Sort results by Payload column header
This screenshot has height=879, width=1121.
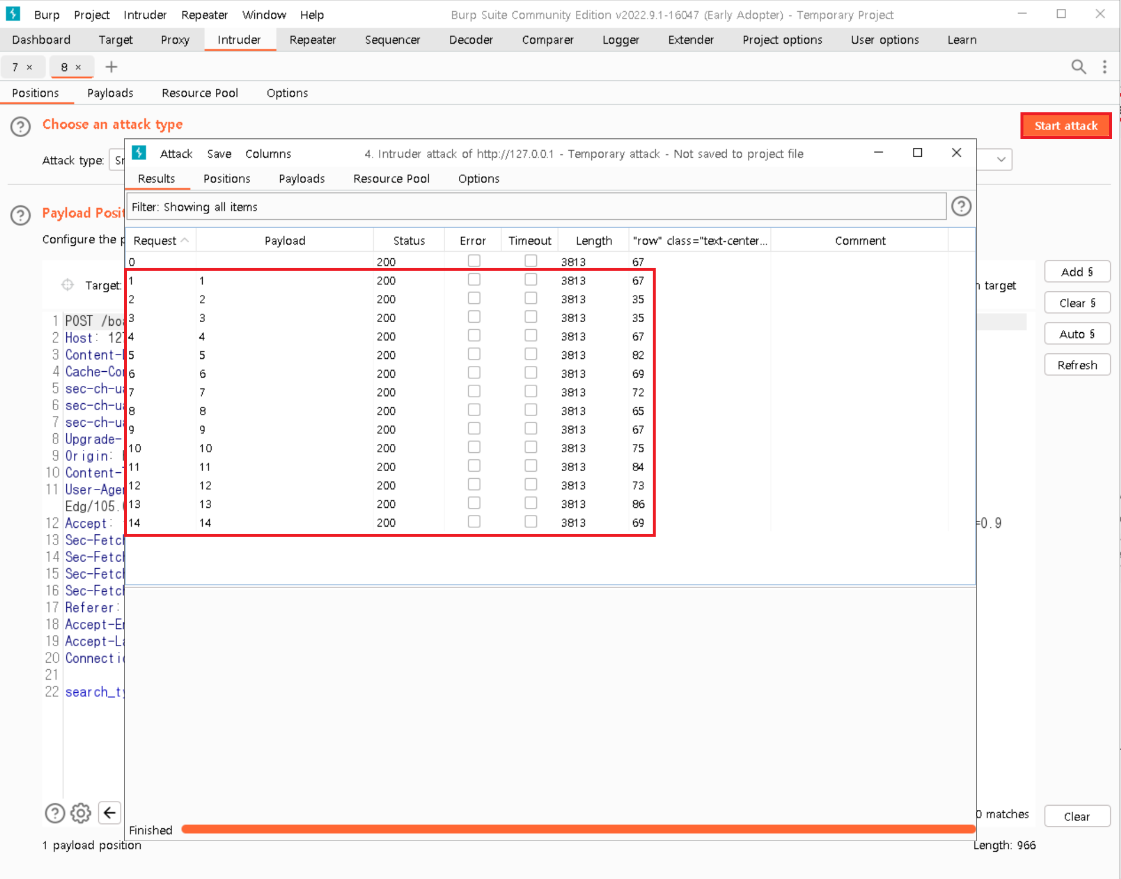pos(284,241)
